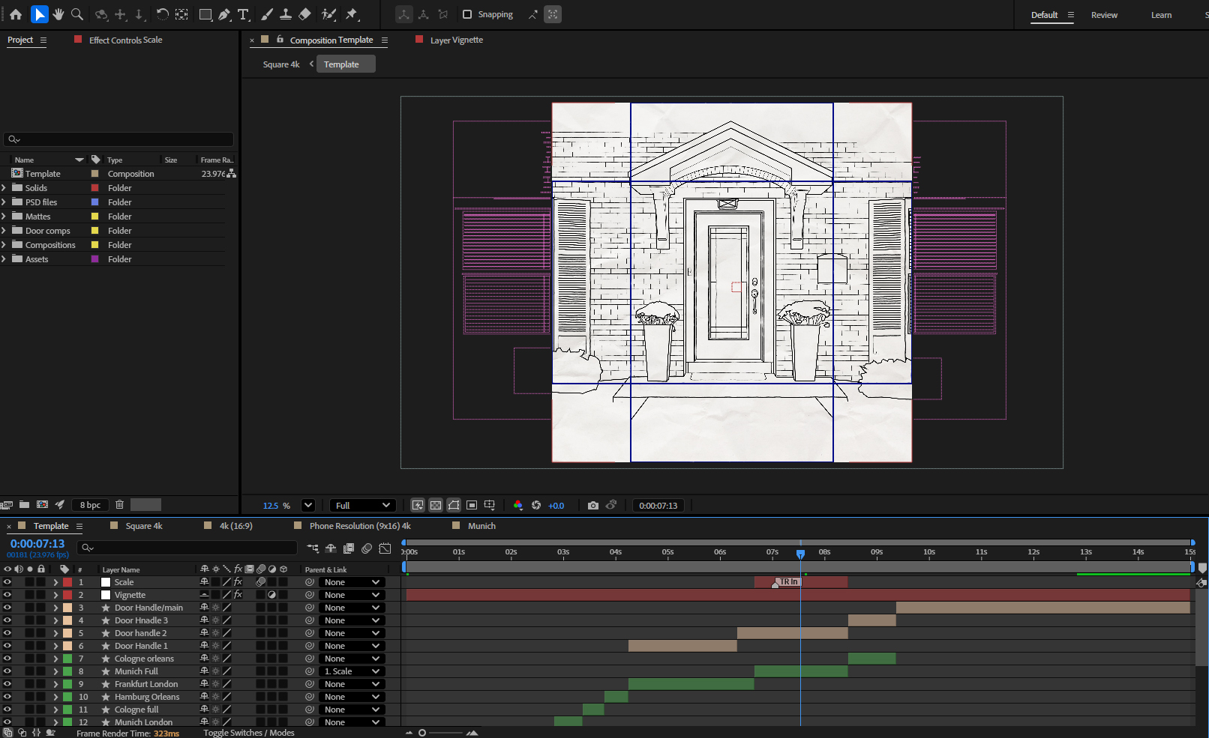
Task: Open the Full resolution dropdown
Action: tap(363, 506)
